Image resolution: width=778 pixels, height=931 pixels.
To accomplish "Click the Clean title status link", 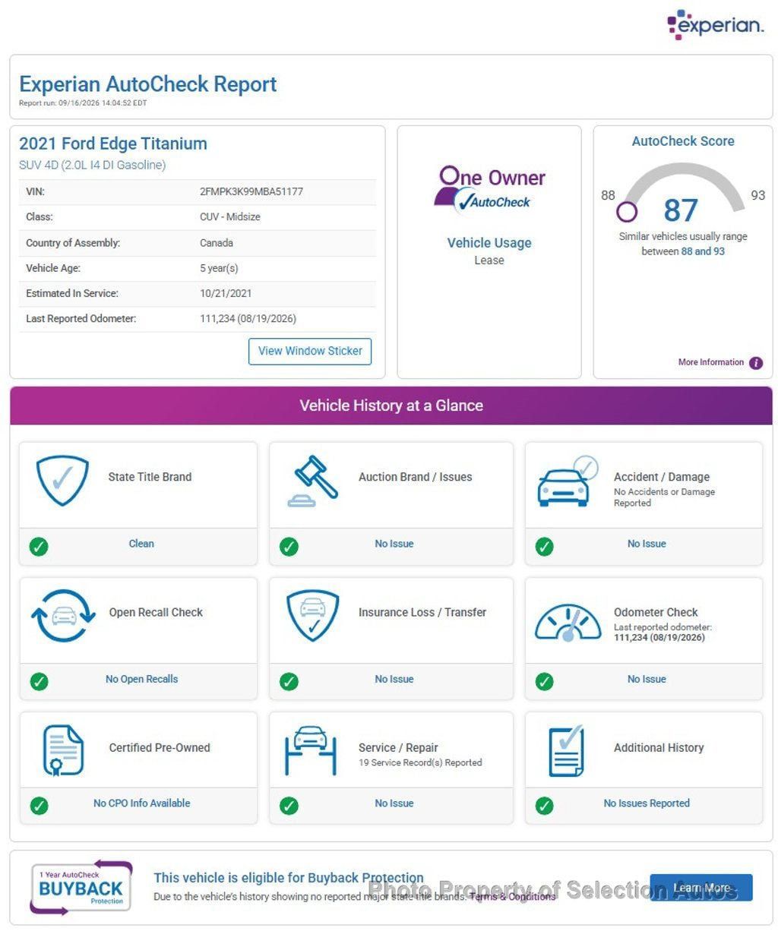I will coord(141,544).
